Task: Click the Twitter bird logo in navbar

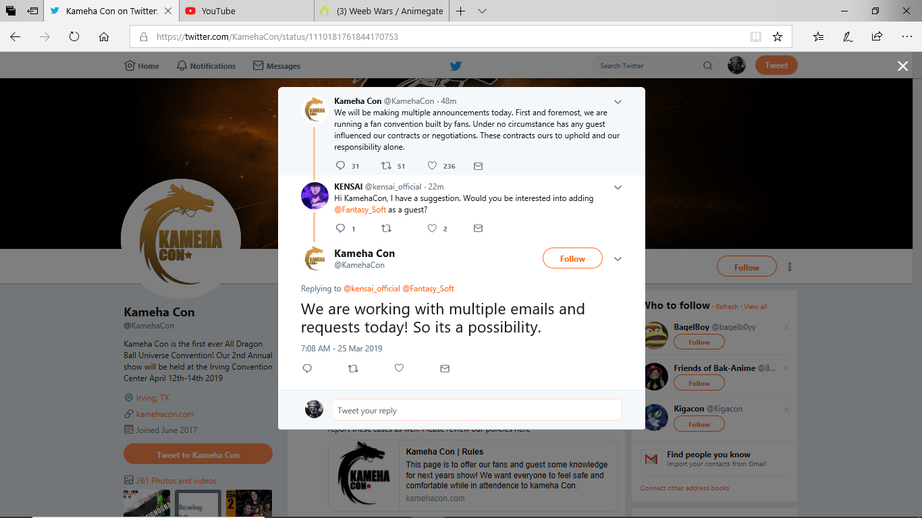Action: tap(456, 65)
